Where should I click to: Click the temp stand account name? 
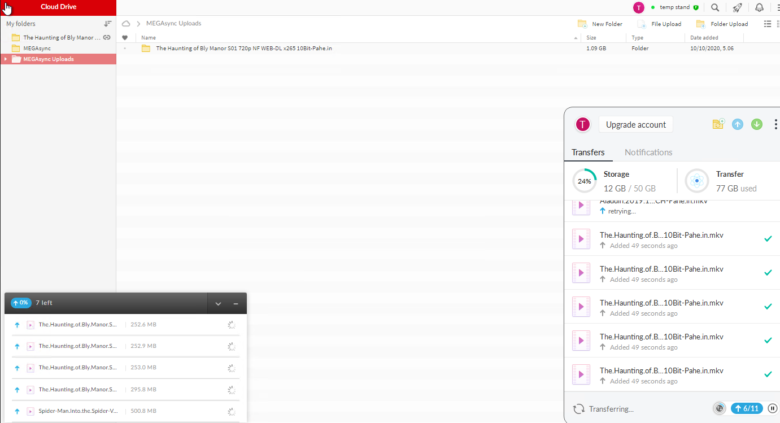click(x=674, y=7)
